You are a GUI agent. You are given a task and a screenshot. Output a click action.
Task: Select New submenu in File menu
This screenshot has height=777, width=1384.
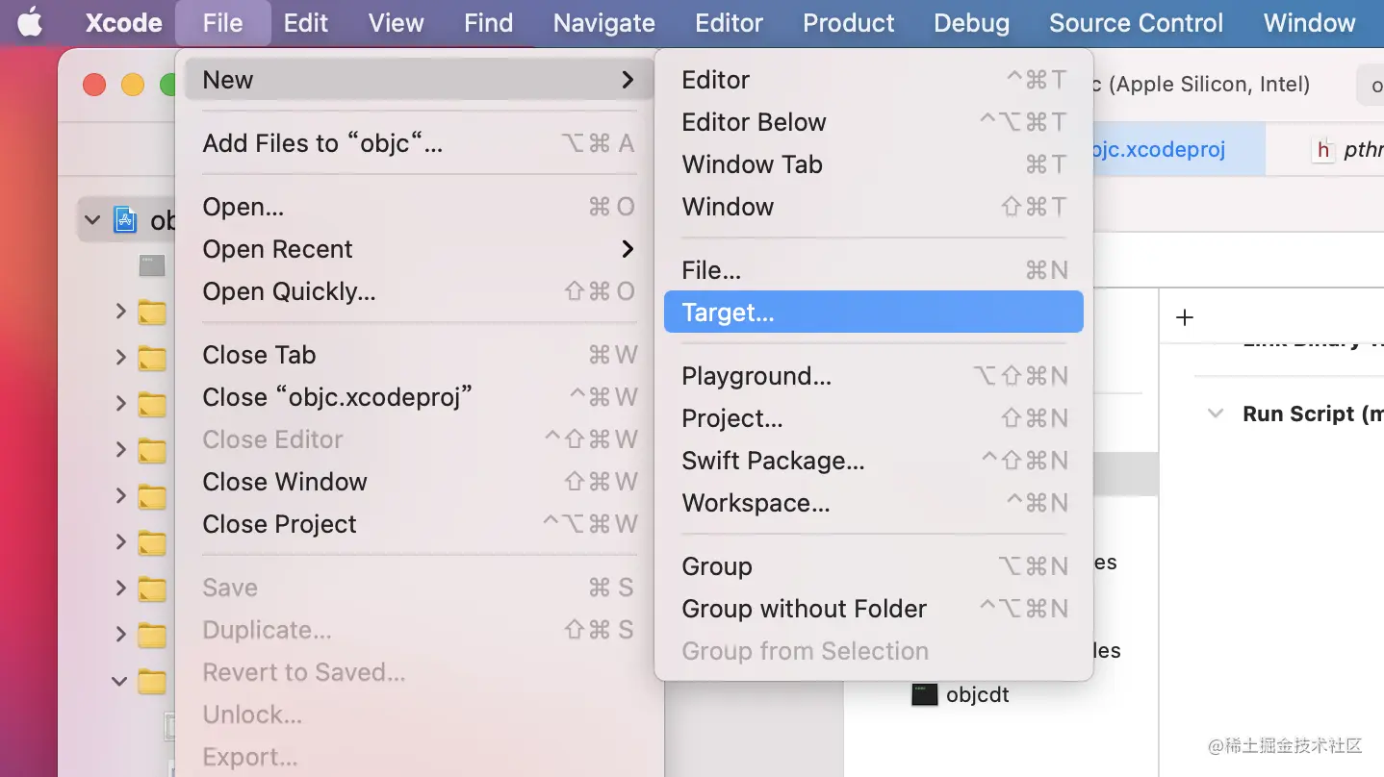click(x=420, y=80)
